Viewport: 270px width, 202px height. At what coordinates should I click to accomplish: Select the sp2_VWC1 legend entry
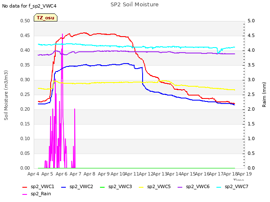[x=38, y=186]
